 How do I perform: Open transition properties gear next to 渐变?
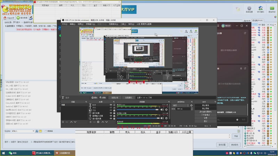click(x=191, y=105)
